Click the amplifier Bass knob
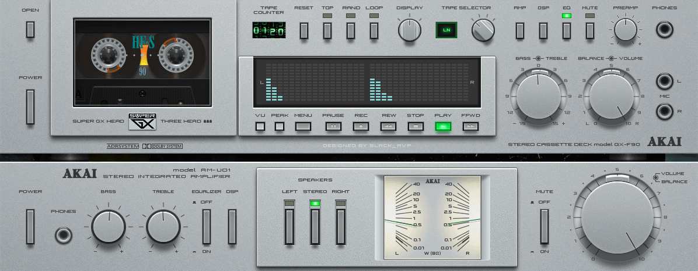Image resolution: width=698 pixels, height=271 pixels. coord(109,227)
